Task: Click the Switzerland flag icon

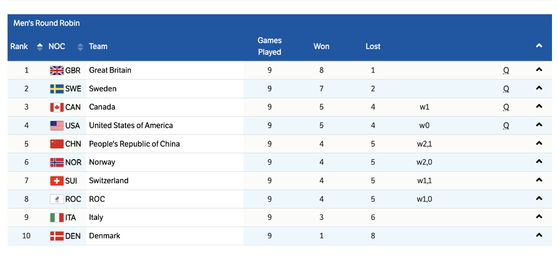Action: [x=57, y=180]
